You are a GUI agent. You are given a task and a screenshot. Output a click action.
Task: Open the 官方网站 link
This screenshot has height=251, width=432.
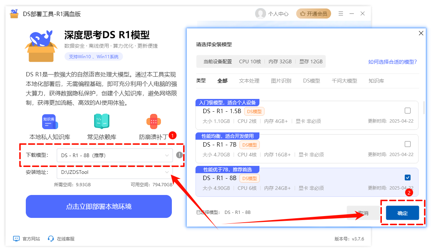[x=31, y=239]
